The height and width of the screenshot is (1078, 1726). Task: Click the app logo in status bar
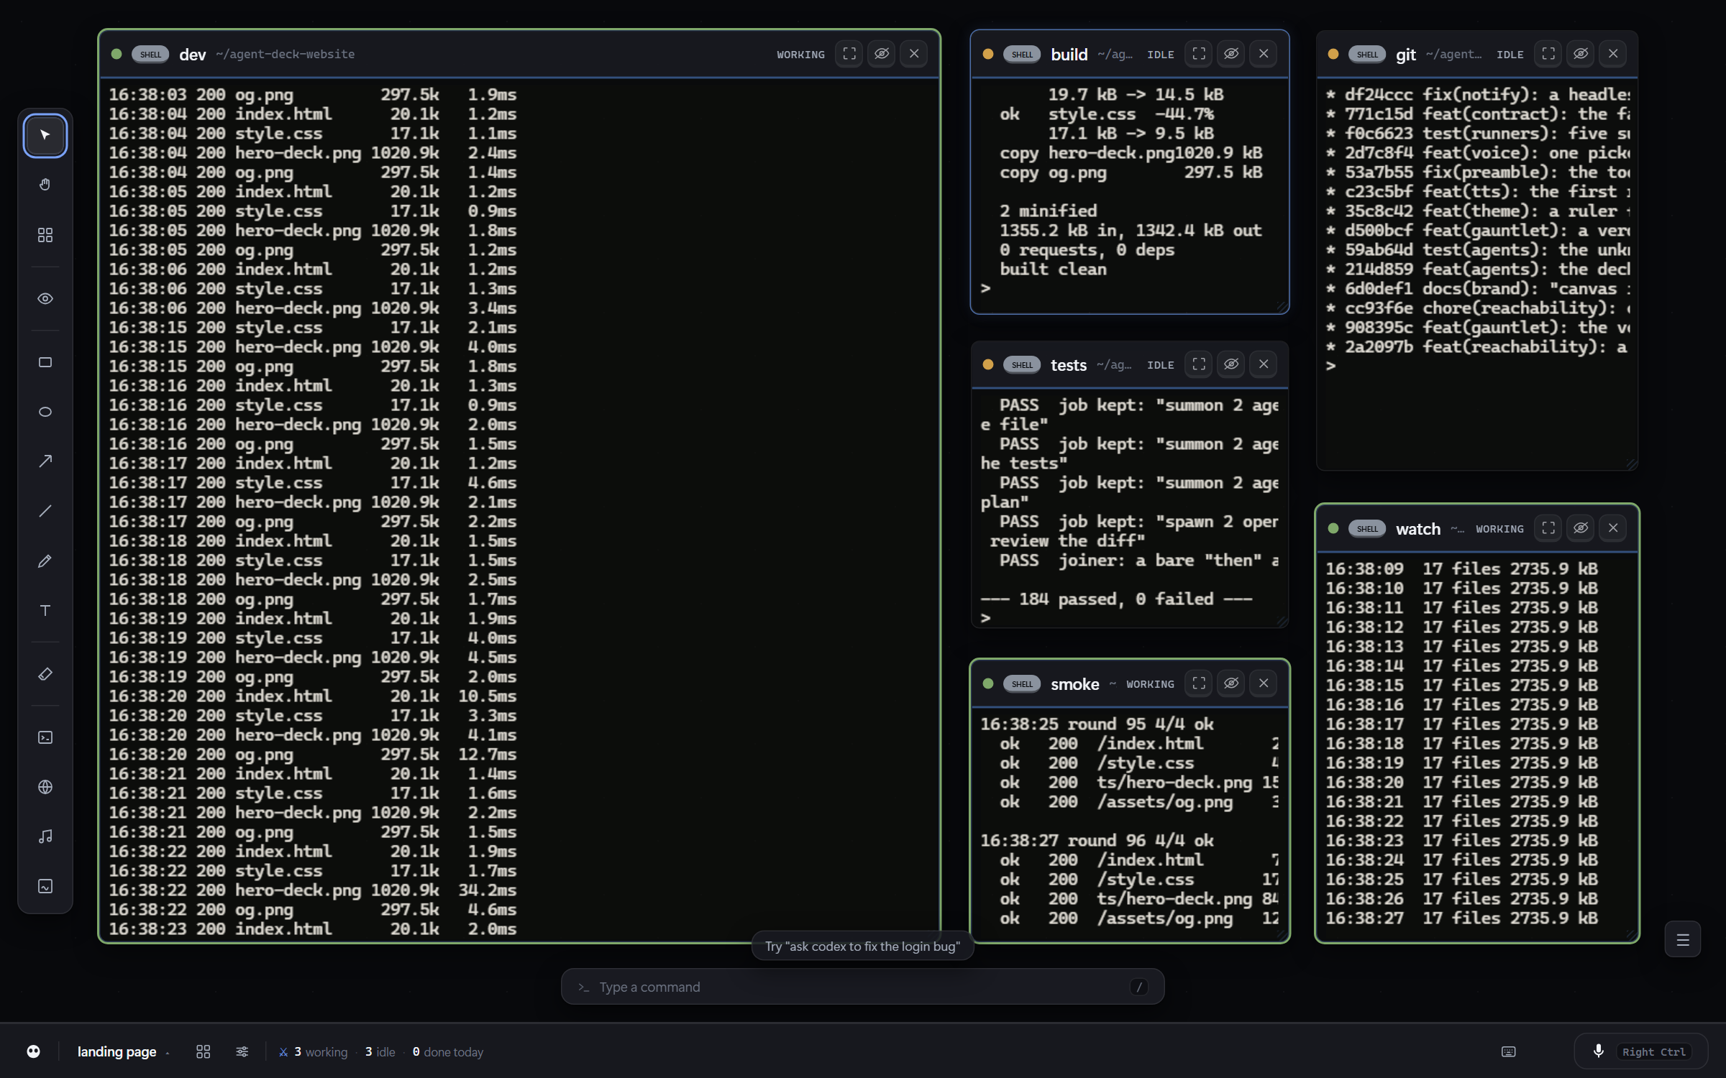pyautogui.click(x=33, y=1051)
